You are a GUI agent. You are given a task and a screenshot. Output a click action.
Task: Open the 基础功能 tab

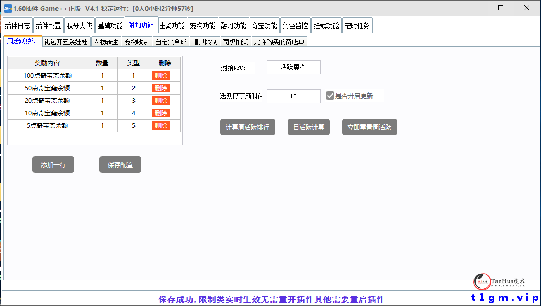click(x=110, y=25)
